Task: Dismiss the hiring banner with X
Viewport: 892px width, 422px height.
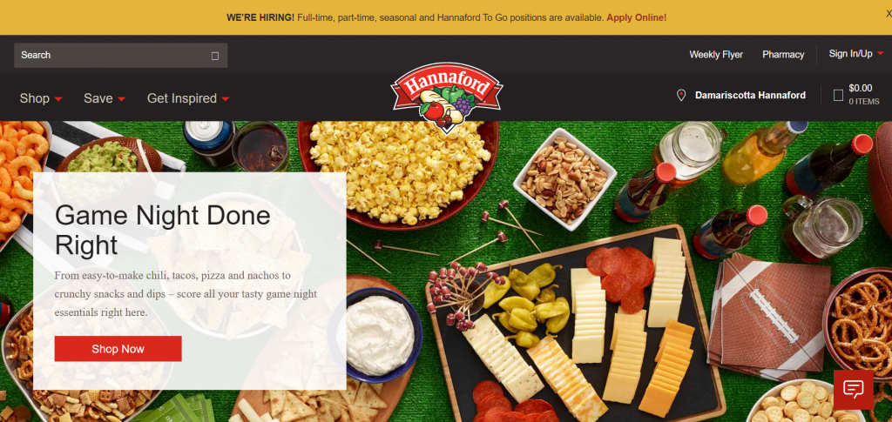Action: pos(888,14)
